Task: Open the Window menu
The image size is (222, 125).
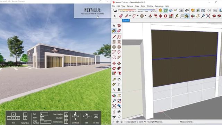Action: (x=150, y=6)
